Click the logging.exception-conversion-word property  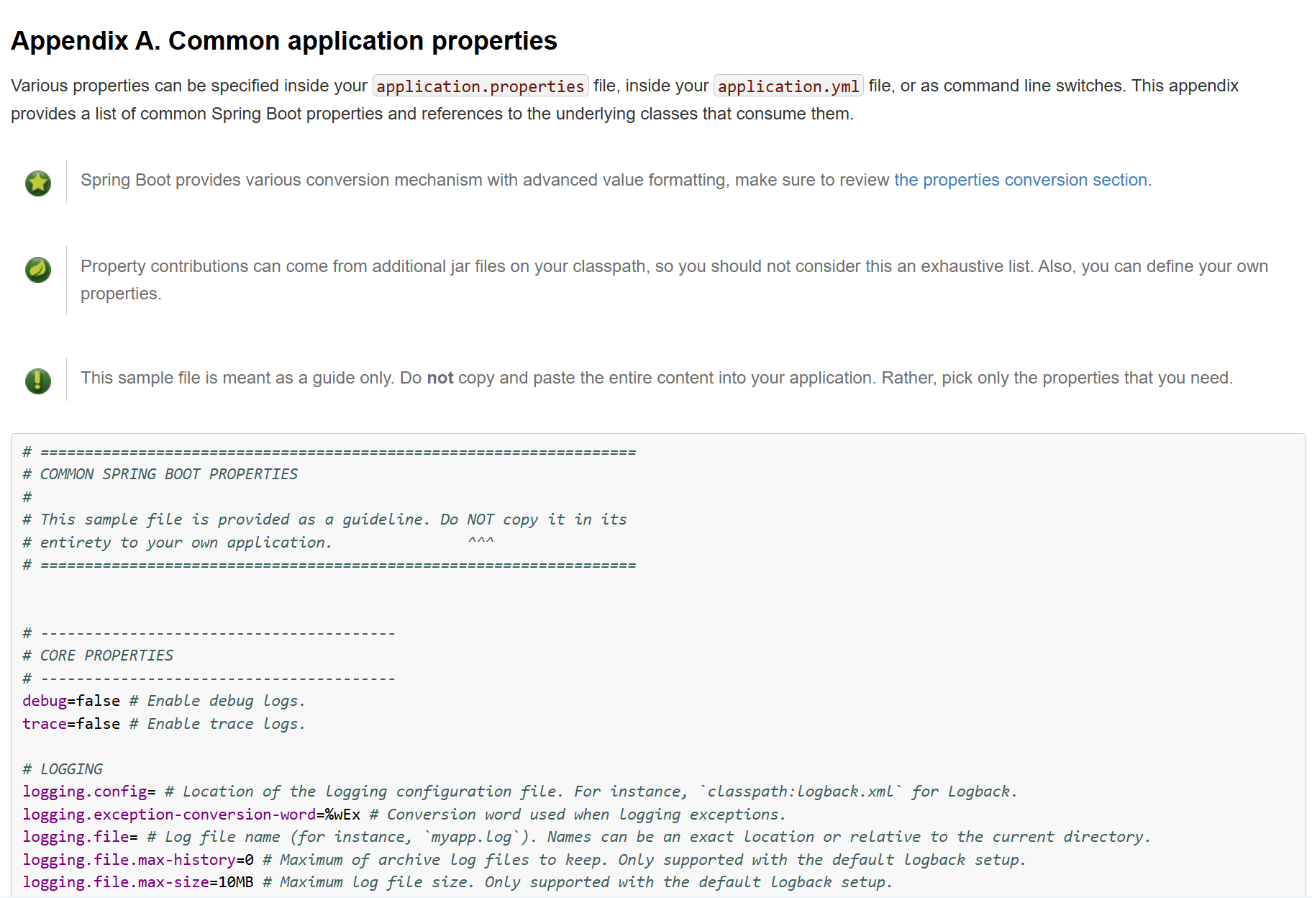click(169, 815)
